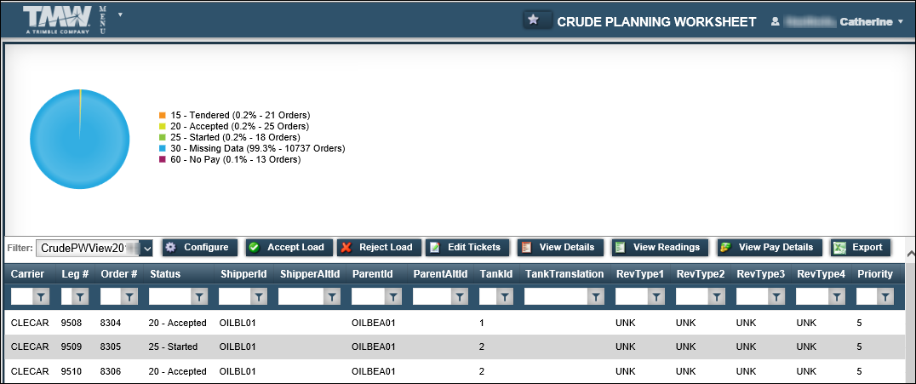Image resolution: width=916 pixels, height=384 pixels.
Task: Open the TMW Menu dropdown arrow
Action: (x=120, y=14)
